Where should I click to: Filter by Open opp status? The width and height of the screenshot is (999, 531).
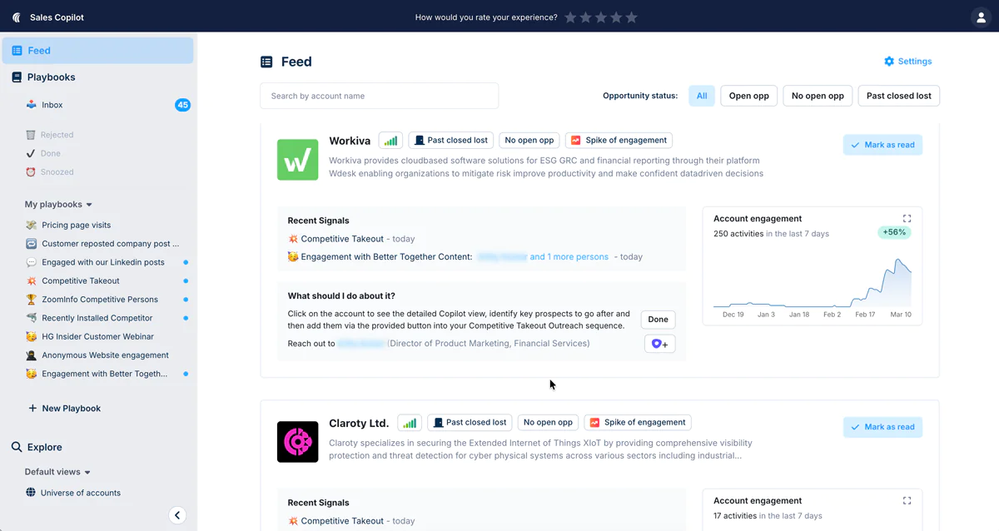click(749, 96)
